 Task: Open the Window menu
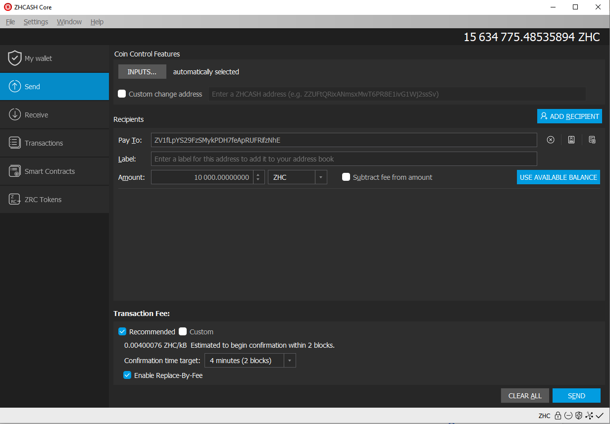[69, 22]
